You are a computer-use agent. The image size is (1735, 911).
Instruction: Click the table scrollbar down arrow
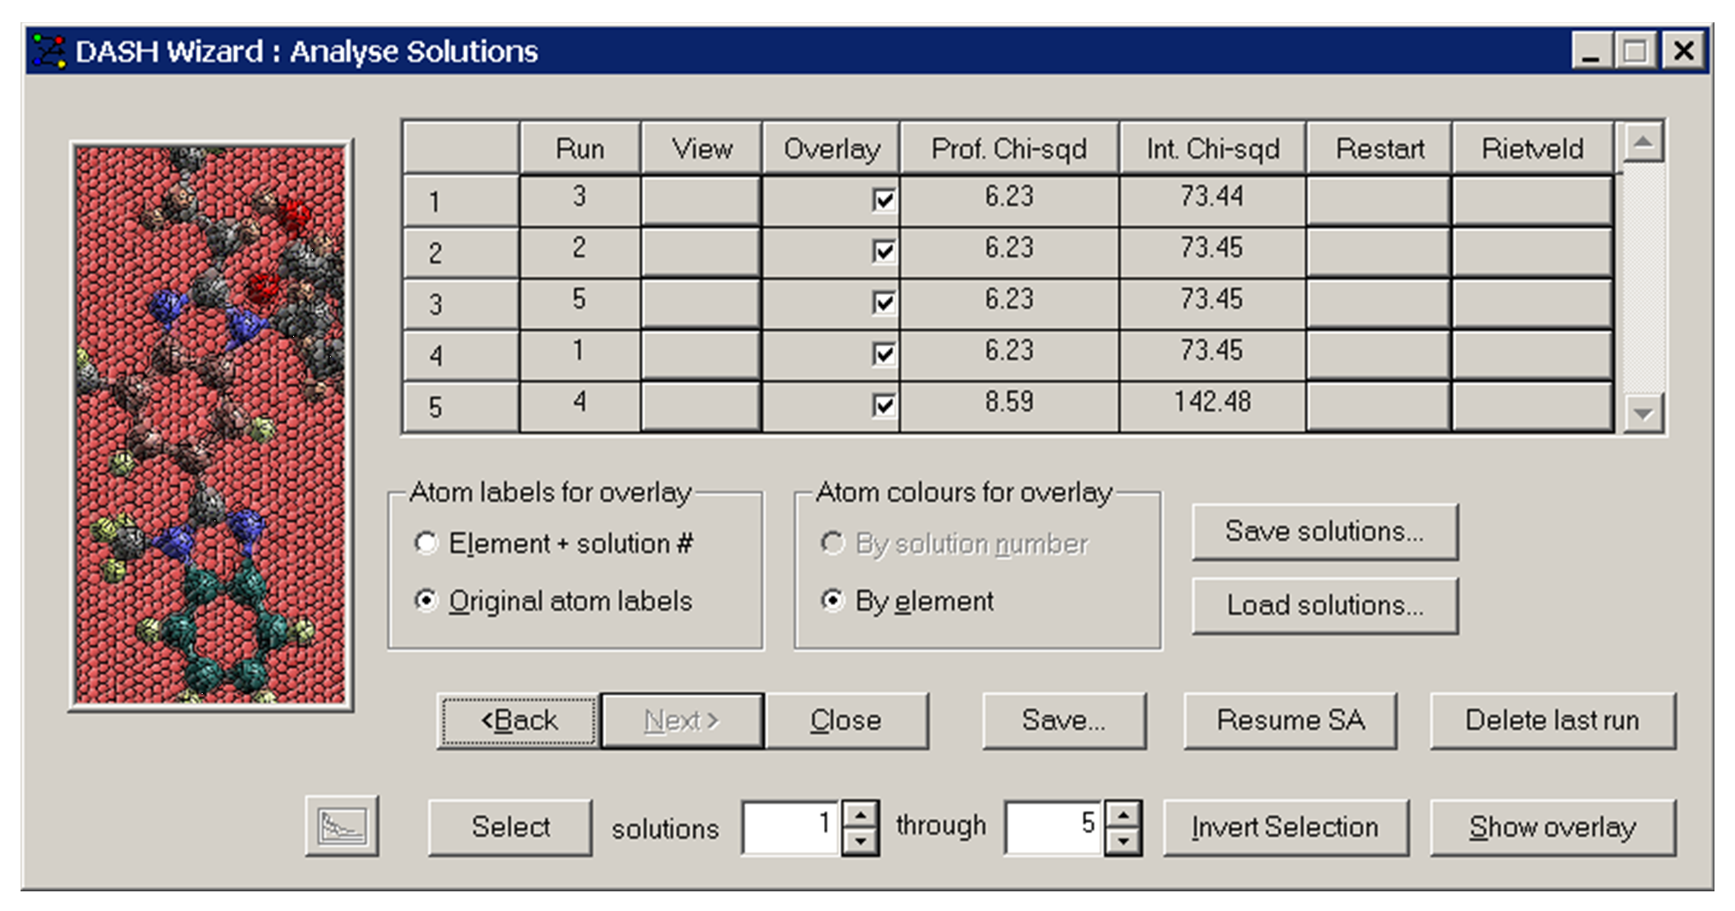tap(1643, 414)
